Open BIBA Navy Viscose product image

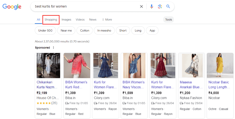134,65
